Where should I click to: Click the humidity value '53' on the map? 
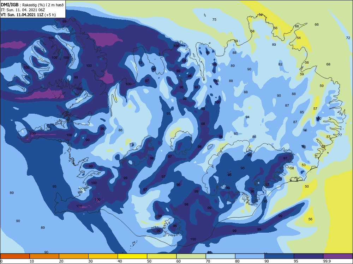click(304, 165)
